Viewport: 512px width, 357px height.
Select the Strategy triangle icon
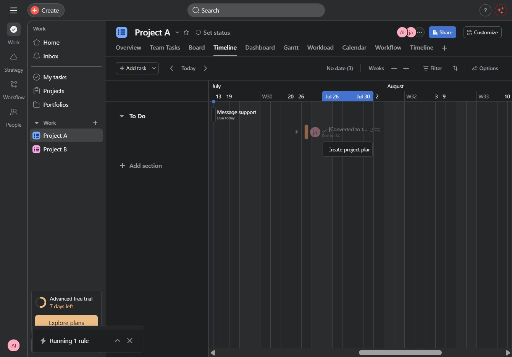[14, 57]
